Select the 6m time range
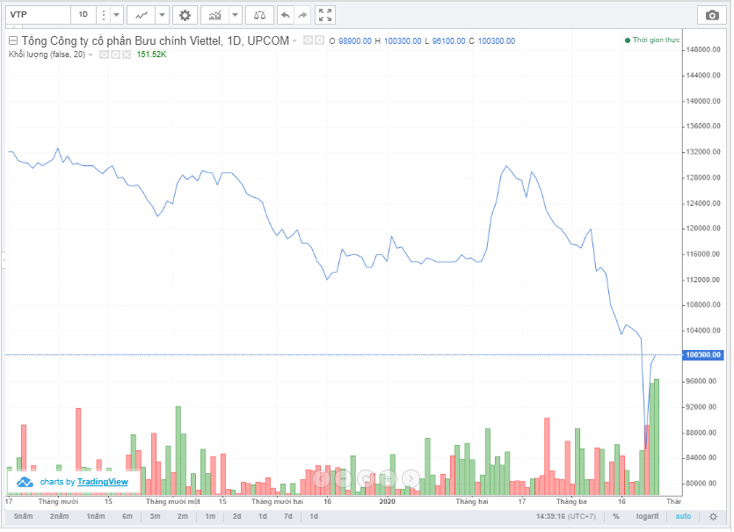734x532 pixels. pyautogui.click(x=127, y=516)
